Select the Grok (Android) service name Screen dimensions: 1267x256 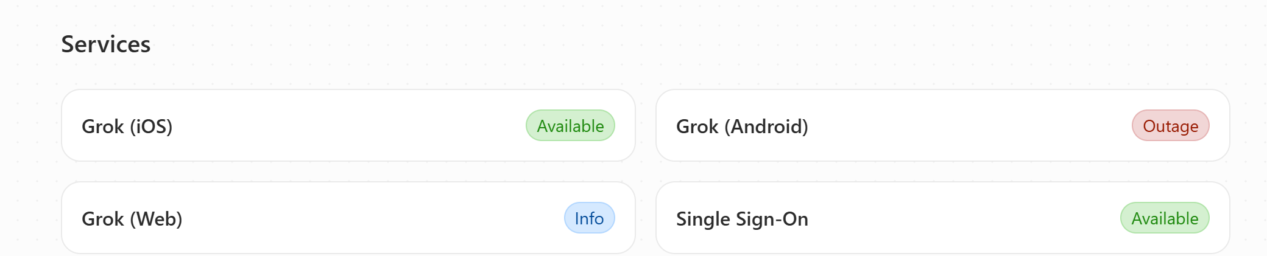click(x=742, y=126)
